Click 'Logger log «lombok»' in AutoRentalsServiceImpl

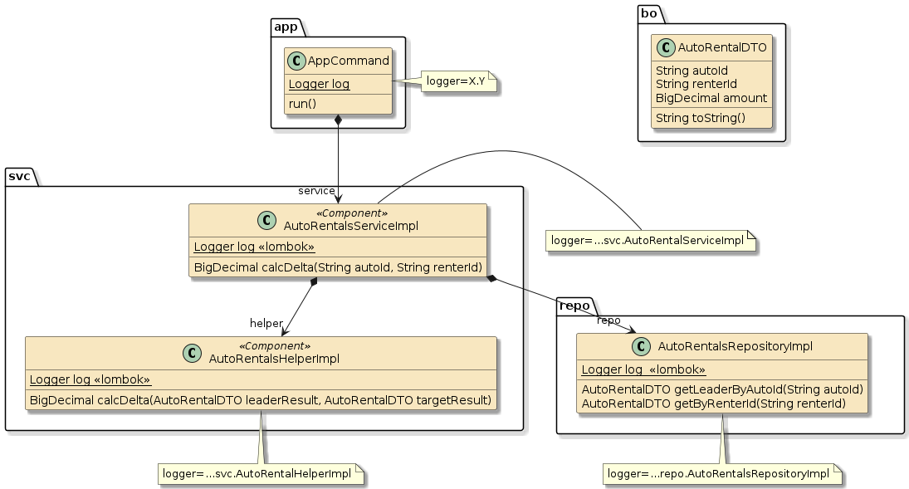click(x=254, y=247)
